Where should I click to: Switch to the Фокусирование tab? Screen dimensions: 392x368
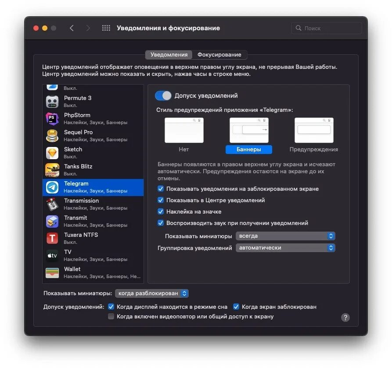(x=219, y=55)
